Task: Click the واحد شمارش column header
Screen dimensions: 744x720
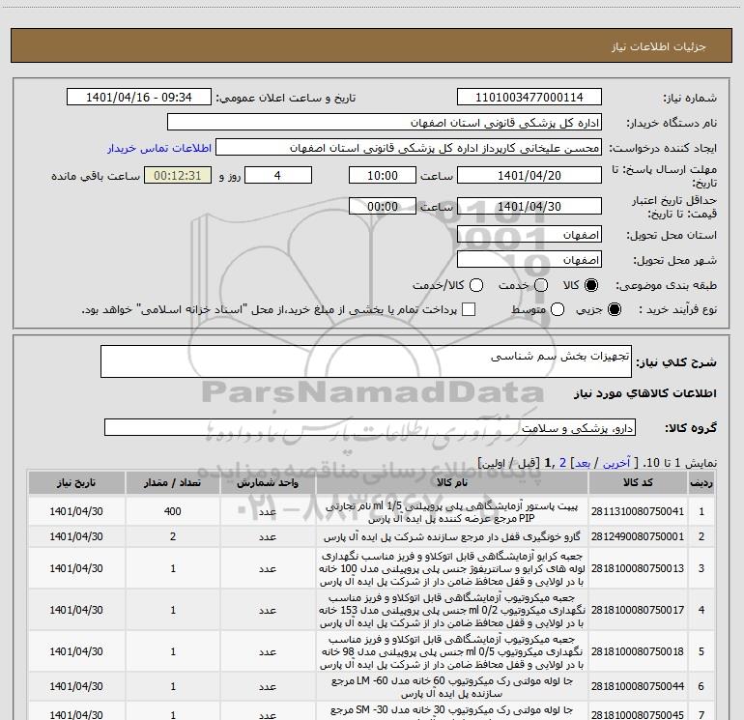Action: pyautogui.click(x=268, y=483)
